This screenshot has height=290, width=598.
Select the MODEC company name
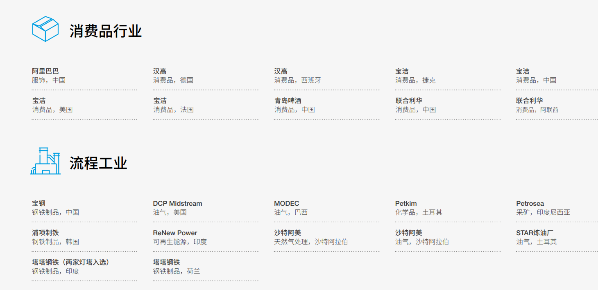coord(287,203)
